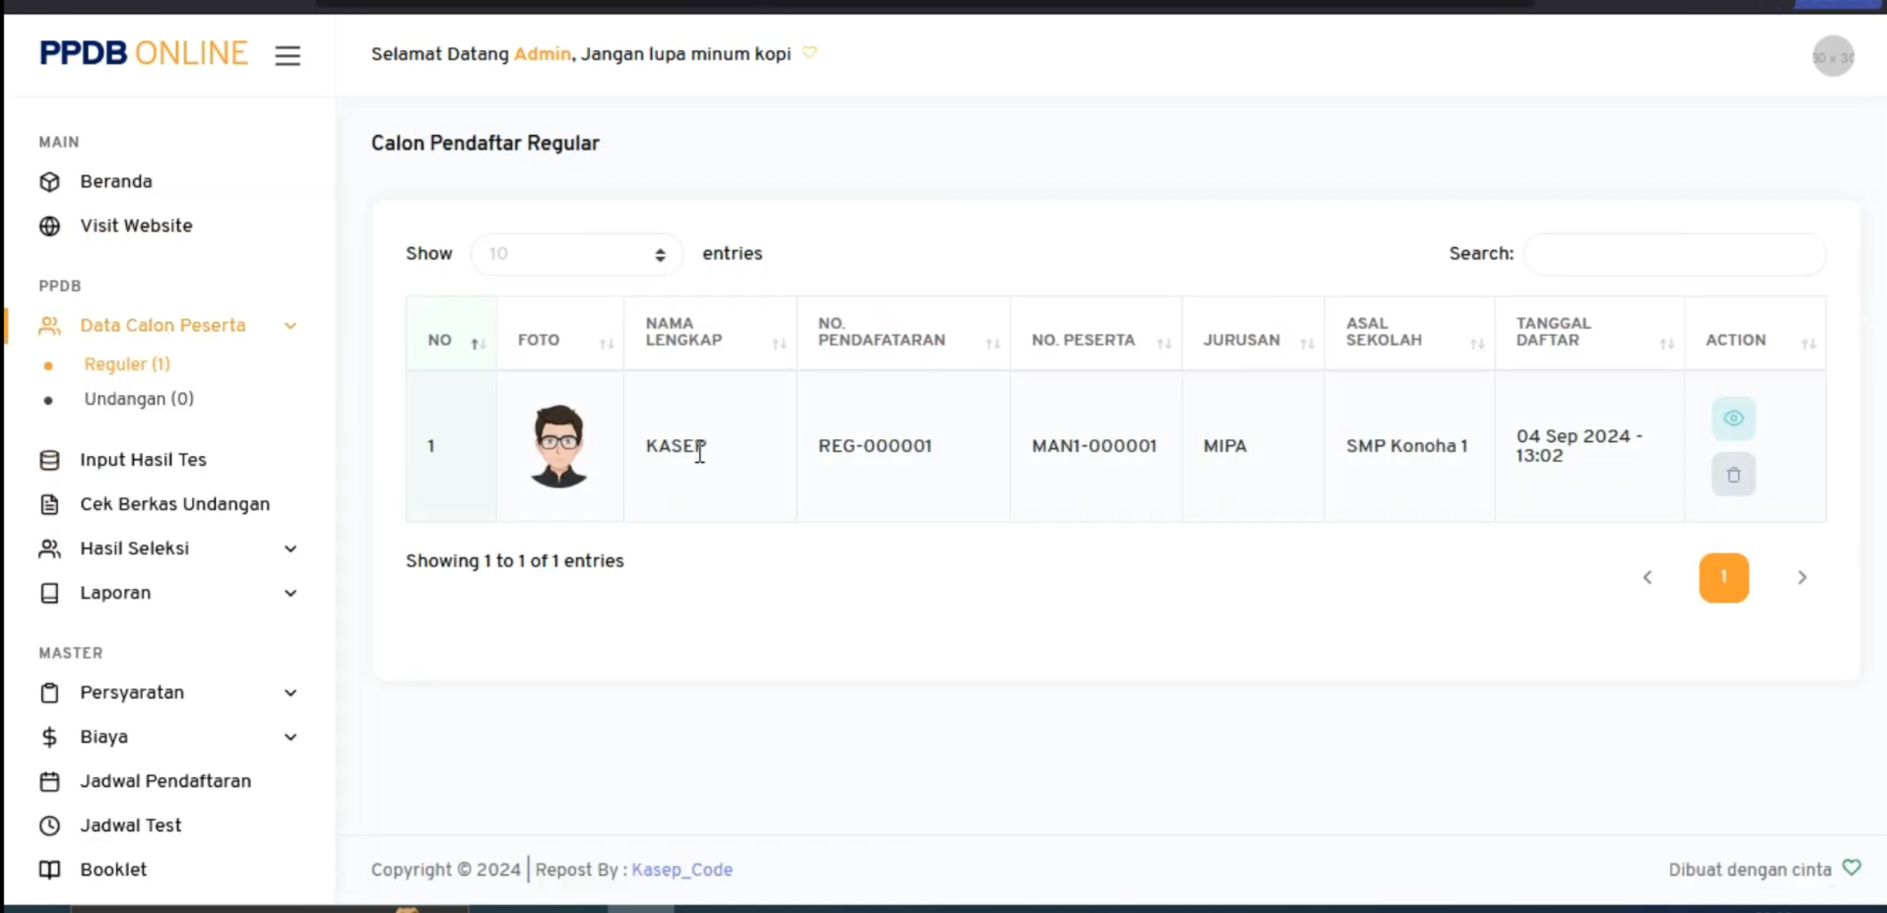This screenshot has height=913, width=1887.
Task: Click the Hasil Seleksi users icon
Action: [x=49, y=548]
